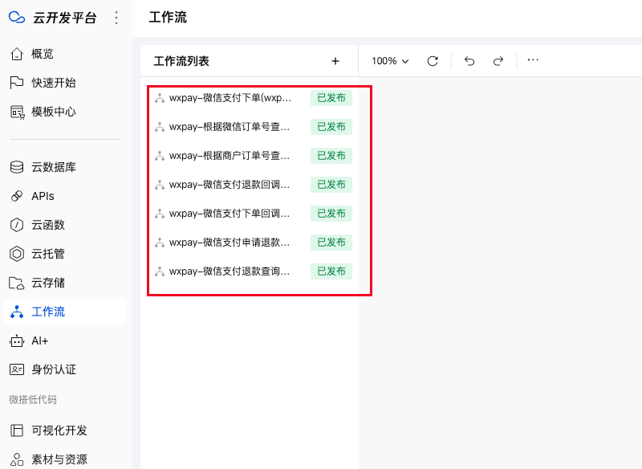Viewport: 642px width, 469px height.
Task: Open APIs via its link icon
Action: coord(17,196)
